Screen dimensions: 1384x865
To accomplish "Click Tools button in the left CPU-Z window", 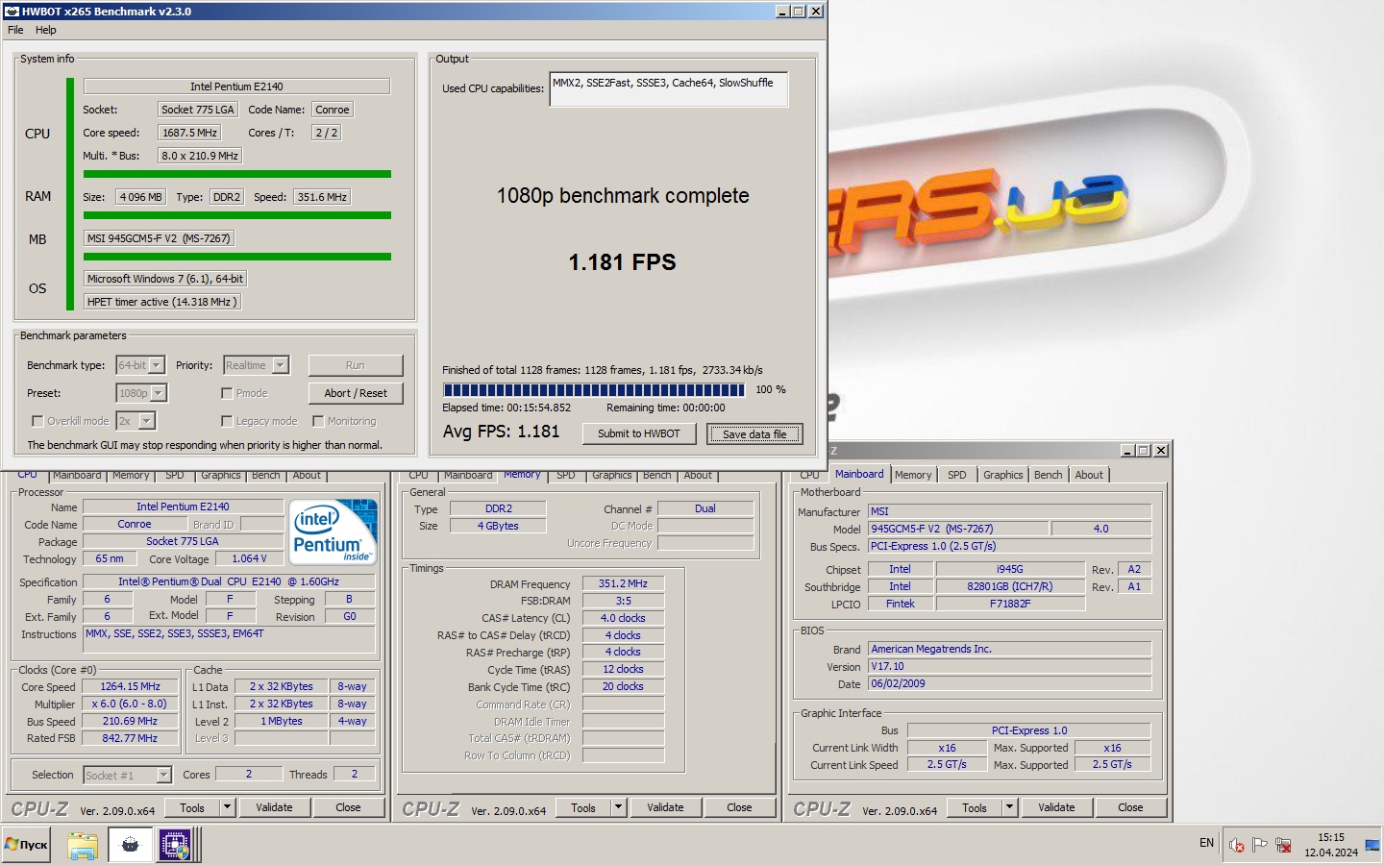I will (x=192, y=807).
